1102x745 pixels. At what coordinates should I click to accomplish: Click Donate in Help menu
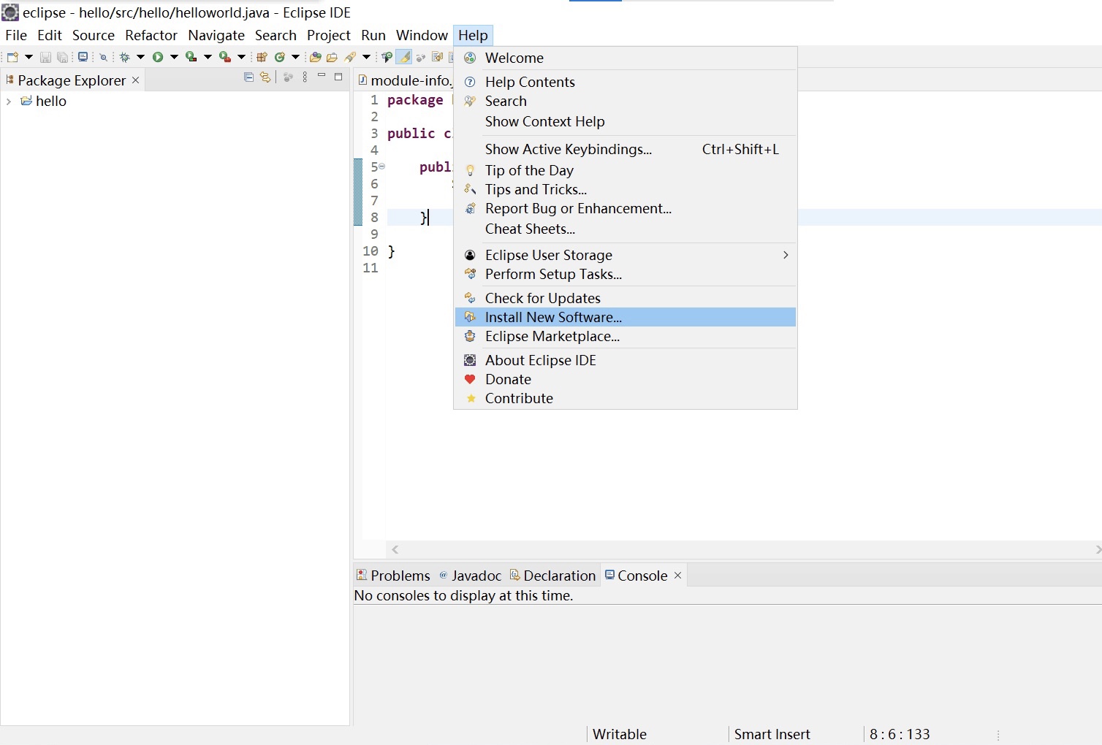(626, 379)
